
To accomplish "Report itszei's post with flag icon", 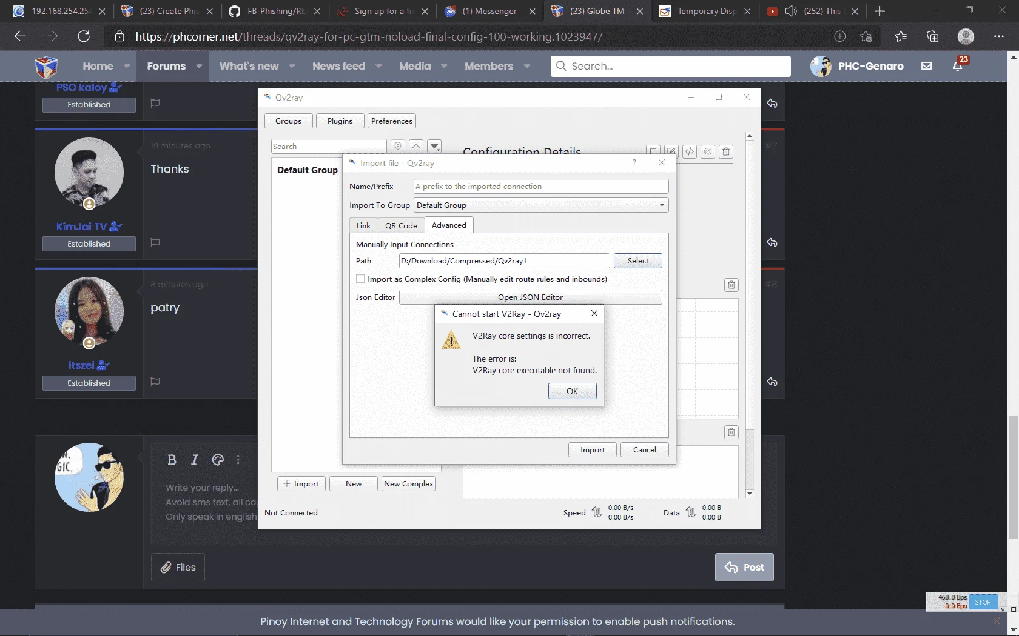I will 155,382.
